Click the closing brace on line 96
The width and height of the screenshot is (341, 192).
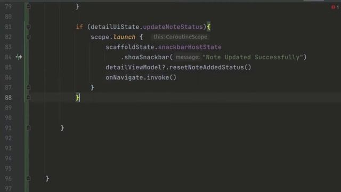tap(47, 179)
